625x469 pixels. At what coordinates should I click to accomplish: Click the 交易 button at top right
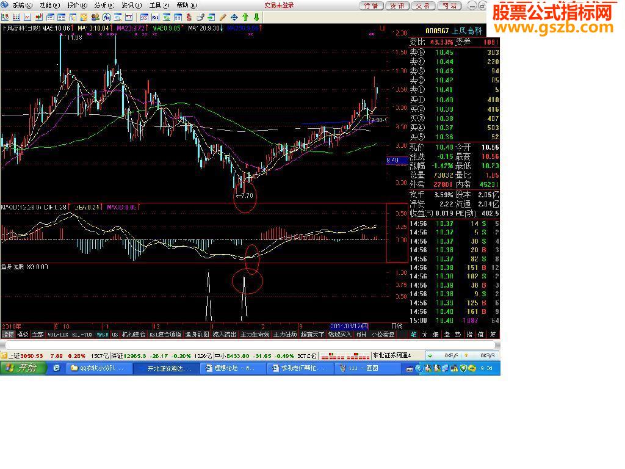(424, 5)
